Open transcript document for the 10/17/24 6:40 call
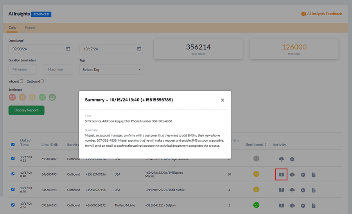Image resolution: width=352 pixels, height=214 pixels. pyautogui.click(x=314, y=190)
